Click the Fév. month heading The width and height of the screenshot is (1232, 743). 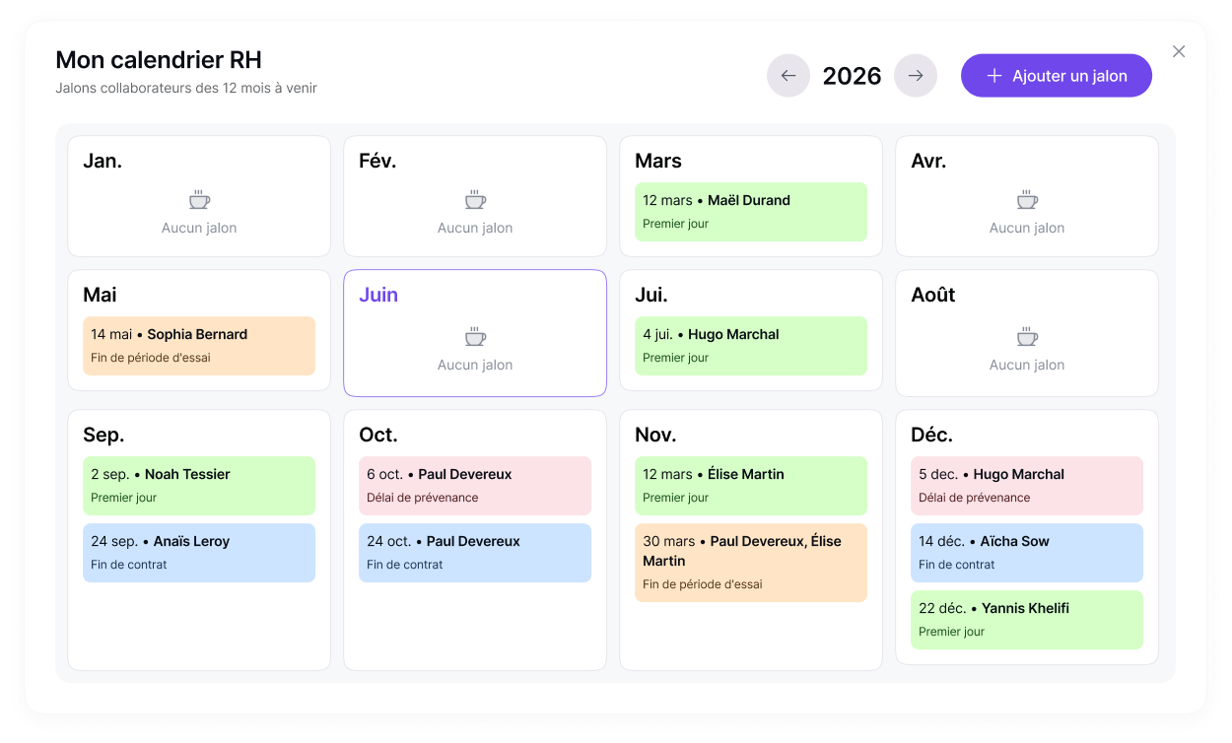point(377,161)
